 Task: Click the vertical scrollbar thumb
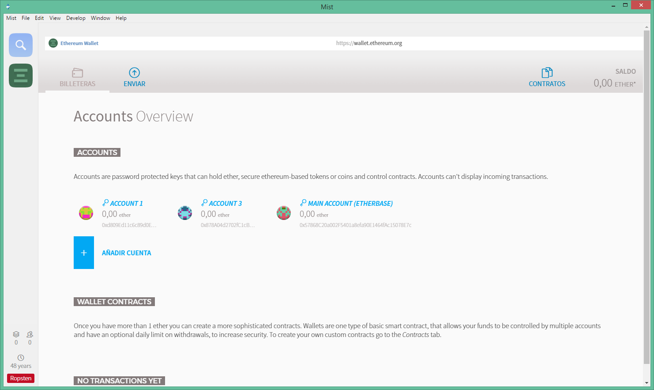coord(646,197)
